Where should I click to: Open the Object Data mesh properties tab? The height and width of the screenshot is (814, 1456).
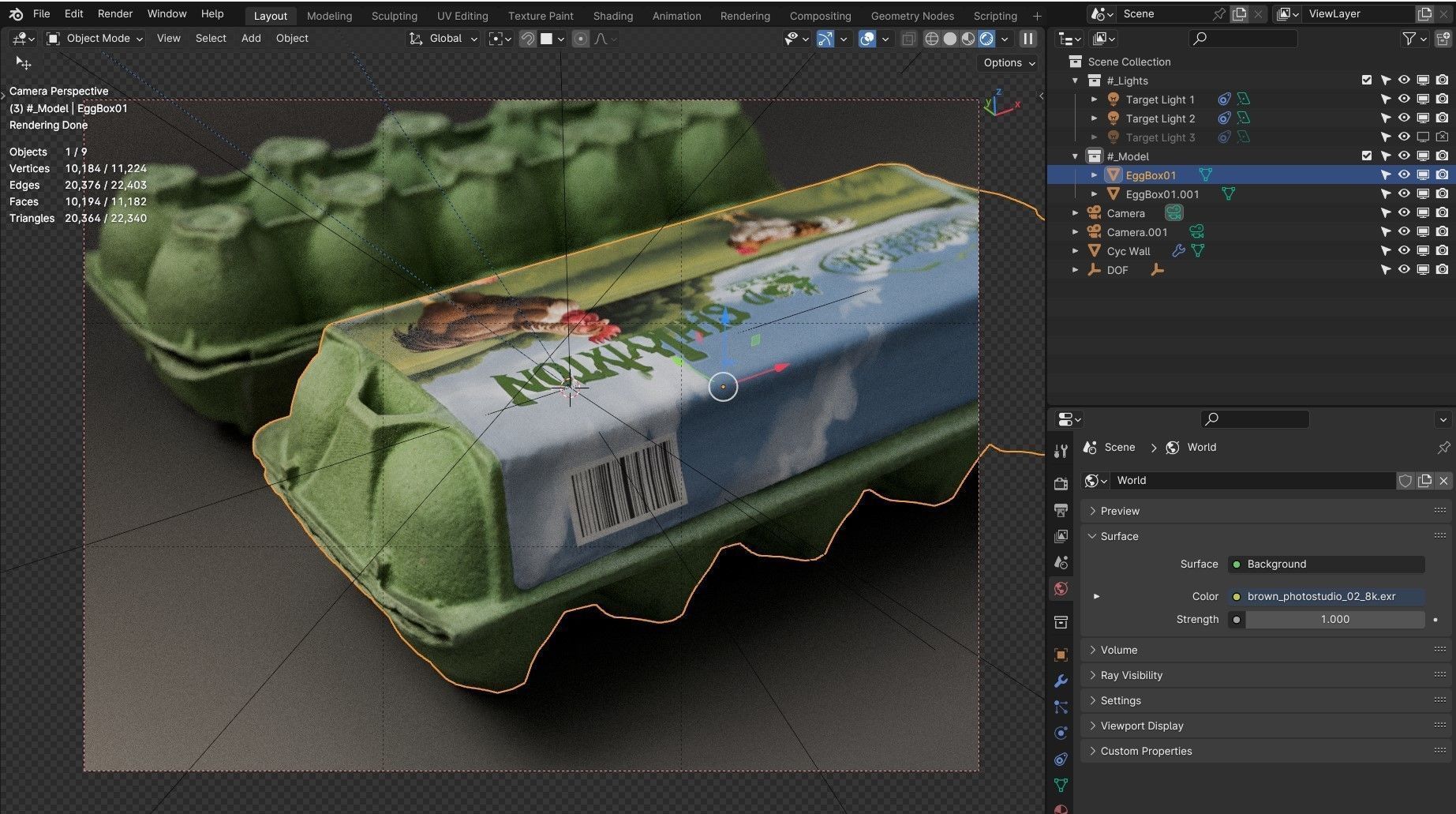[1061, 785]
